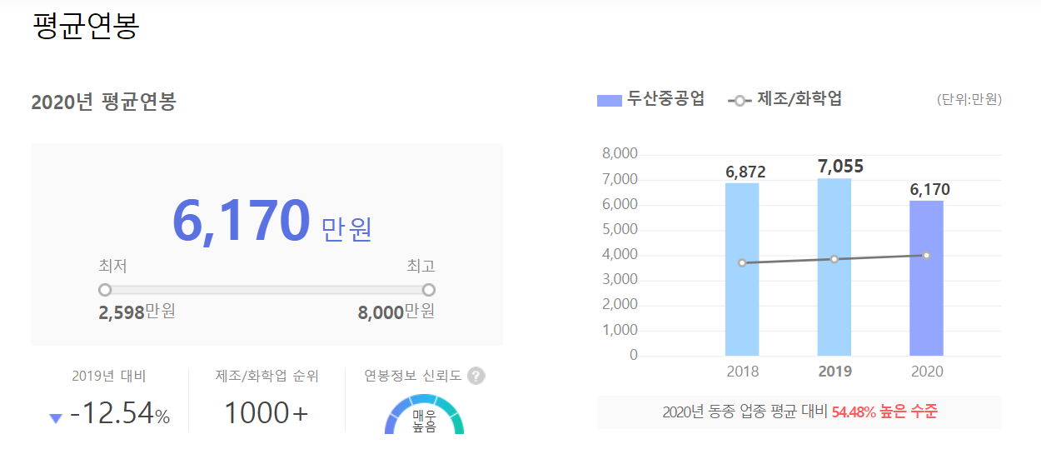Screen dimensions: 1041x459
Task: Select the (단위:만원) unit note
Action: (969, 100)
